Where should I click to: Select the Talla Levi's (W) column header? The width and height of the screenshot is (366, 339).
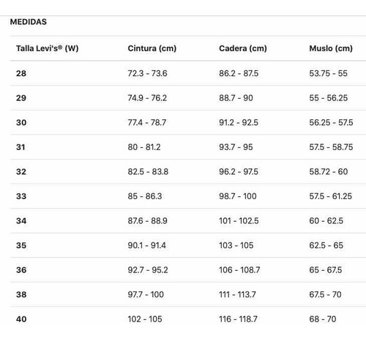(48, 48)
